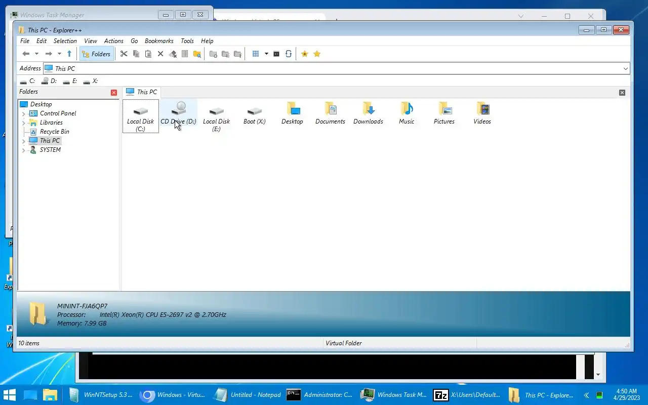
Task: Select the Boot (X:) drive icon
Action: pos(254,113)
